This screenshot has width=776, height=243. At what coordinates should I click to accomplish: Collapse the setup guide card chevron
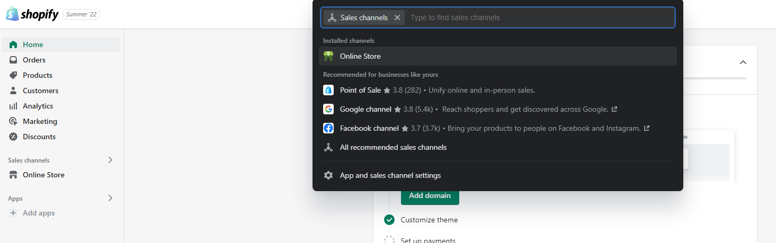743,62
